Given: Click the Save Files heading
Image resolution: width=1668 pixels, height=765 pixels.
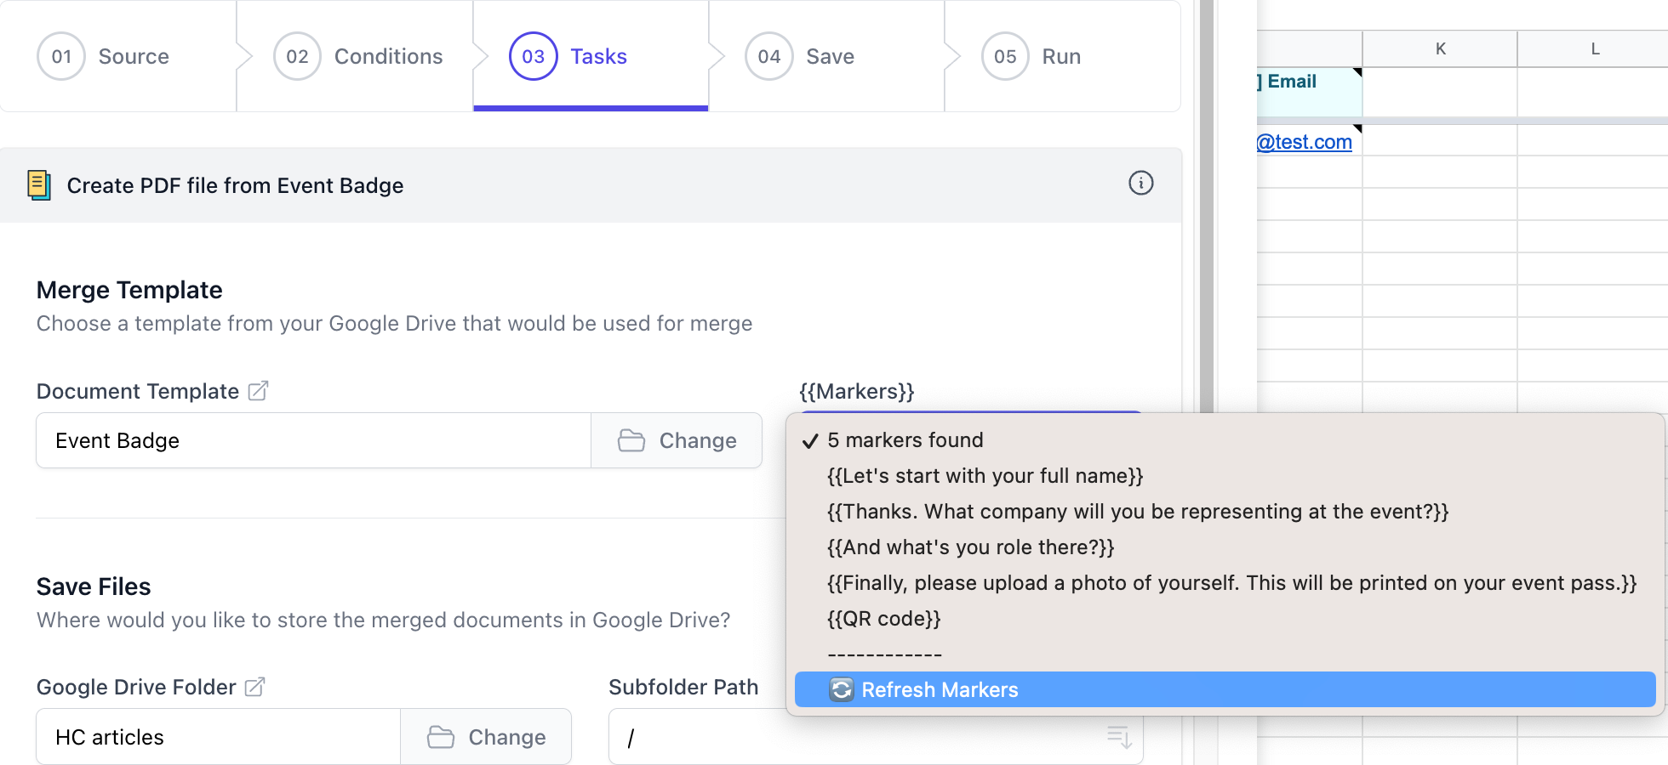Looking at the screenshot, I should 94,586.
